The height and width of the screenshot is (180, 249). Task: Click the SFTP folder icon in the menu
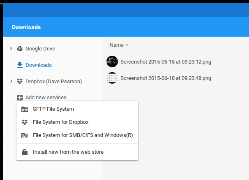(25, 109)
